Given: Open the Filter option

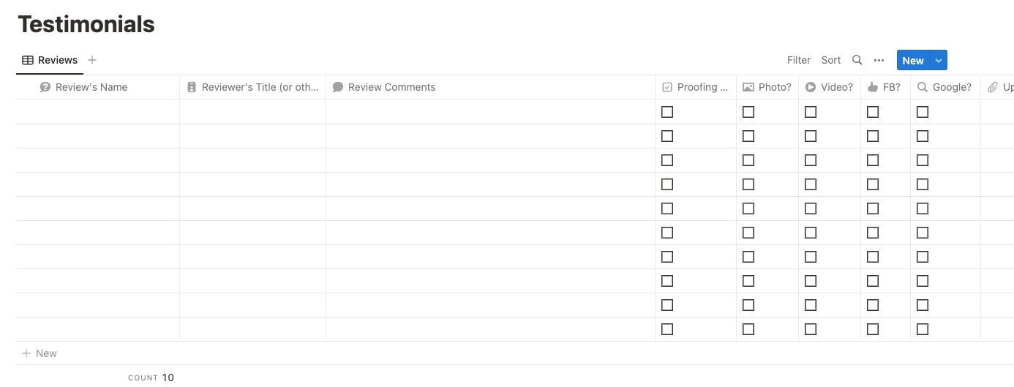Looking at the screenshot, I should pyautogui.click(x=799, y=60).
